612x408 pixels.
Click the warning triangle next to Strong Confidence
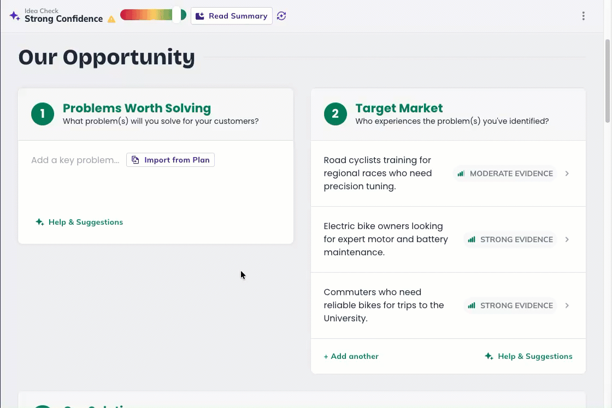pos(111,19)
